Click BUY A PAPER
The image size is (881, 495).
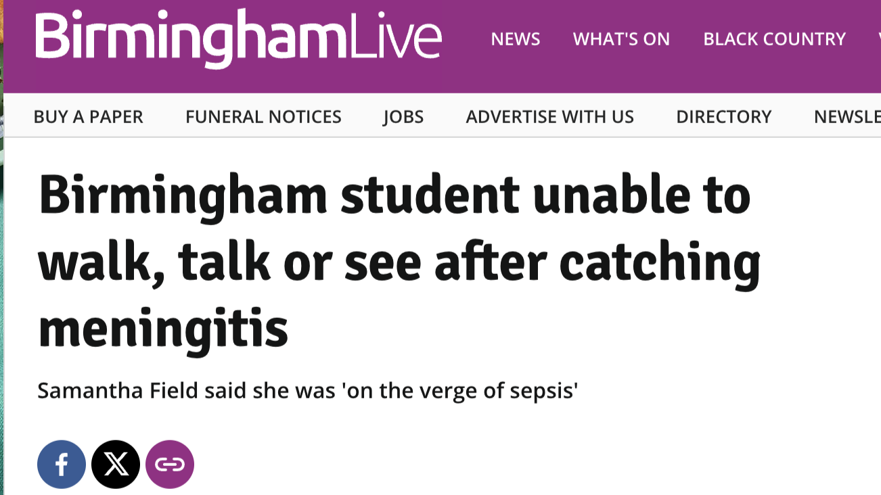tap(88, 116)
